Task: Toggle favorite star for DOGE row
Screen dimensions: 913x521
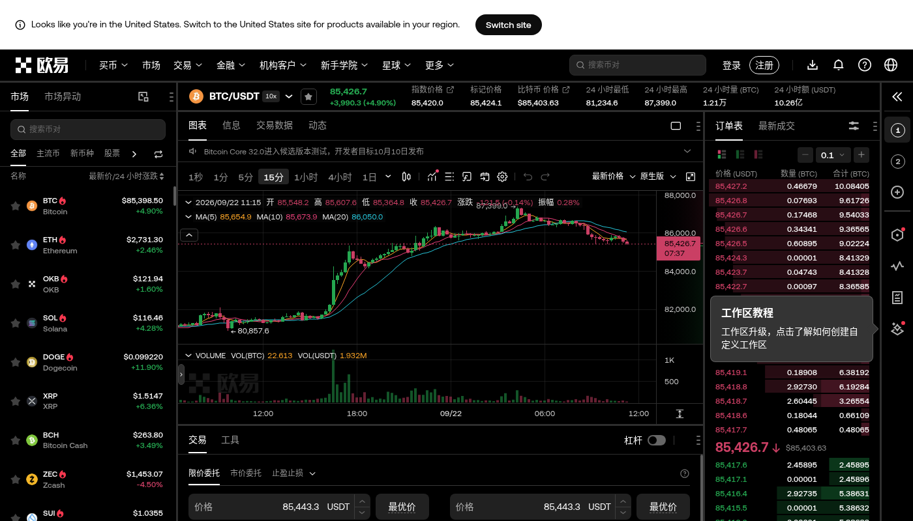Action: point(16,362)
